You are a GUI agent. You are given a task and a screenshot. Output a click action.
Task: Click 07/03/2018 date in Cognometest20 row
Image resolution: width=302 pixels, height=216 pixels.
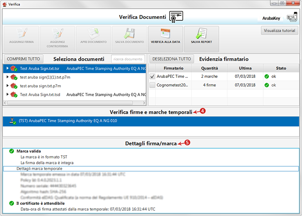click(x=245, y=85)
